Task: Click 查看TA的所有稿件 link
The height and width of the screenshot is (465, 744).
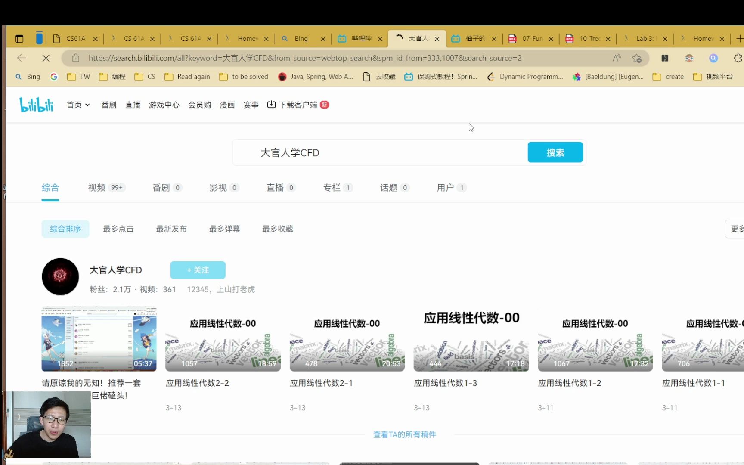Action: (x=404, y=434)
